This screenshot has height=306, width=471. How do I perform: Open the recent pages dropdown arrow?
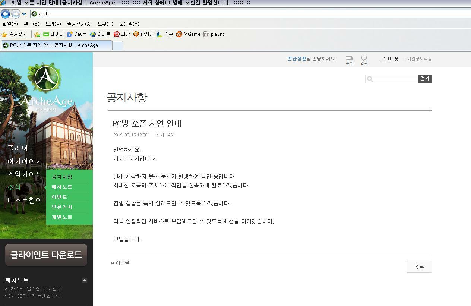[x=24, y=14]
